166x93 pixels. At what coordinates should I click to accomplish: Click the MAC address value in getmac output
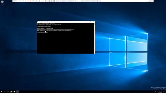41,30
